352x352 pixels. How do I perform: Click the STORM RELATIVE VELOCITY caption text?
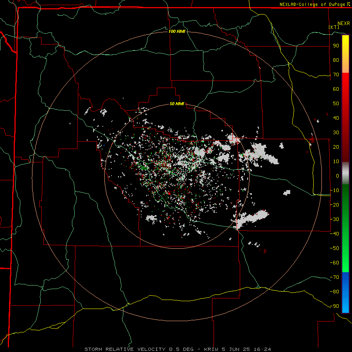coord(125,349)
